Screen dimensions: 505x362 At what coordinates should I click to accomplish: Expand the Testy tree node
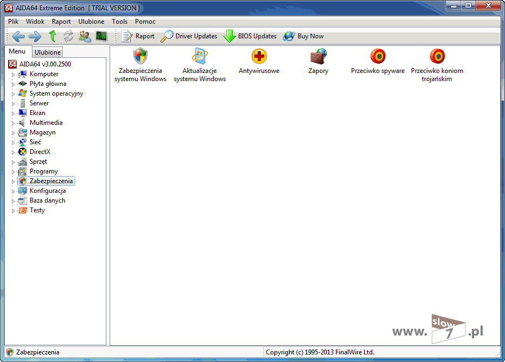13,211
